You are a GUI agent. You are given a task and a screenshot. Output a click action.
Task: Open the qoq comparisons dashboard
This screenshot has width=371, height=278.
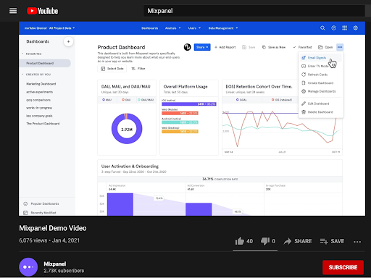tap(38, 100)
